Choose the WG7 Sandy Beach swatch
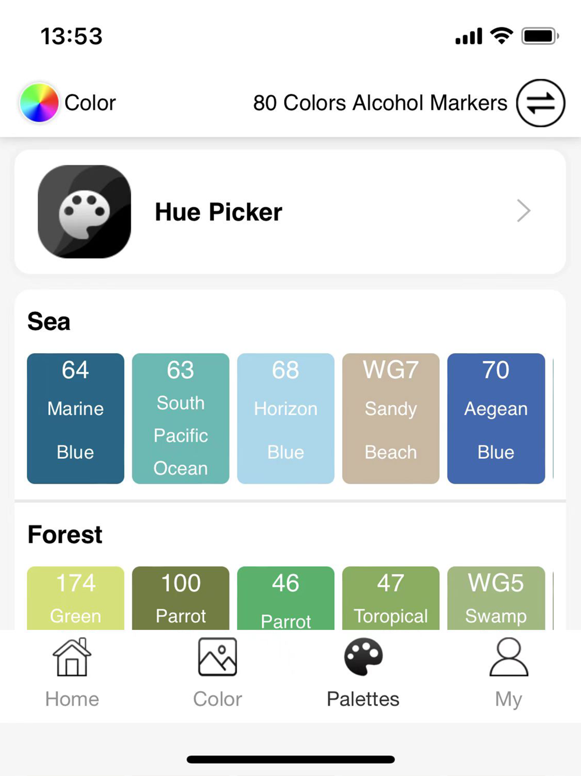 point(390,418)
